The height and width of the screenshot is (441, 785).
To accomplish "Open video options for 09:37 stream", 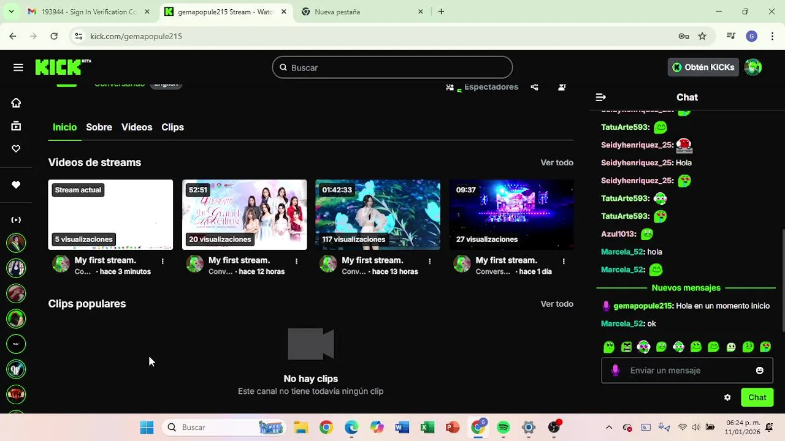I will [x=564, y=261].
